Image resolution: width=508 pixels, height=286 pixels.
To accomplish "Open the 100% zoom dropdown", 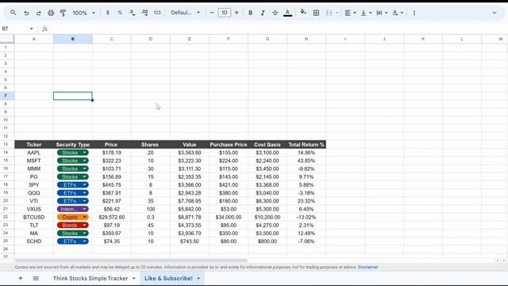I will (83, 13).
